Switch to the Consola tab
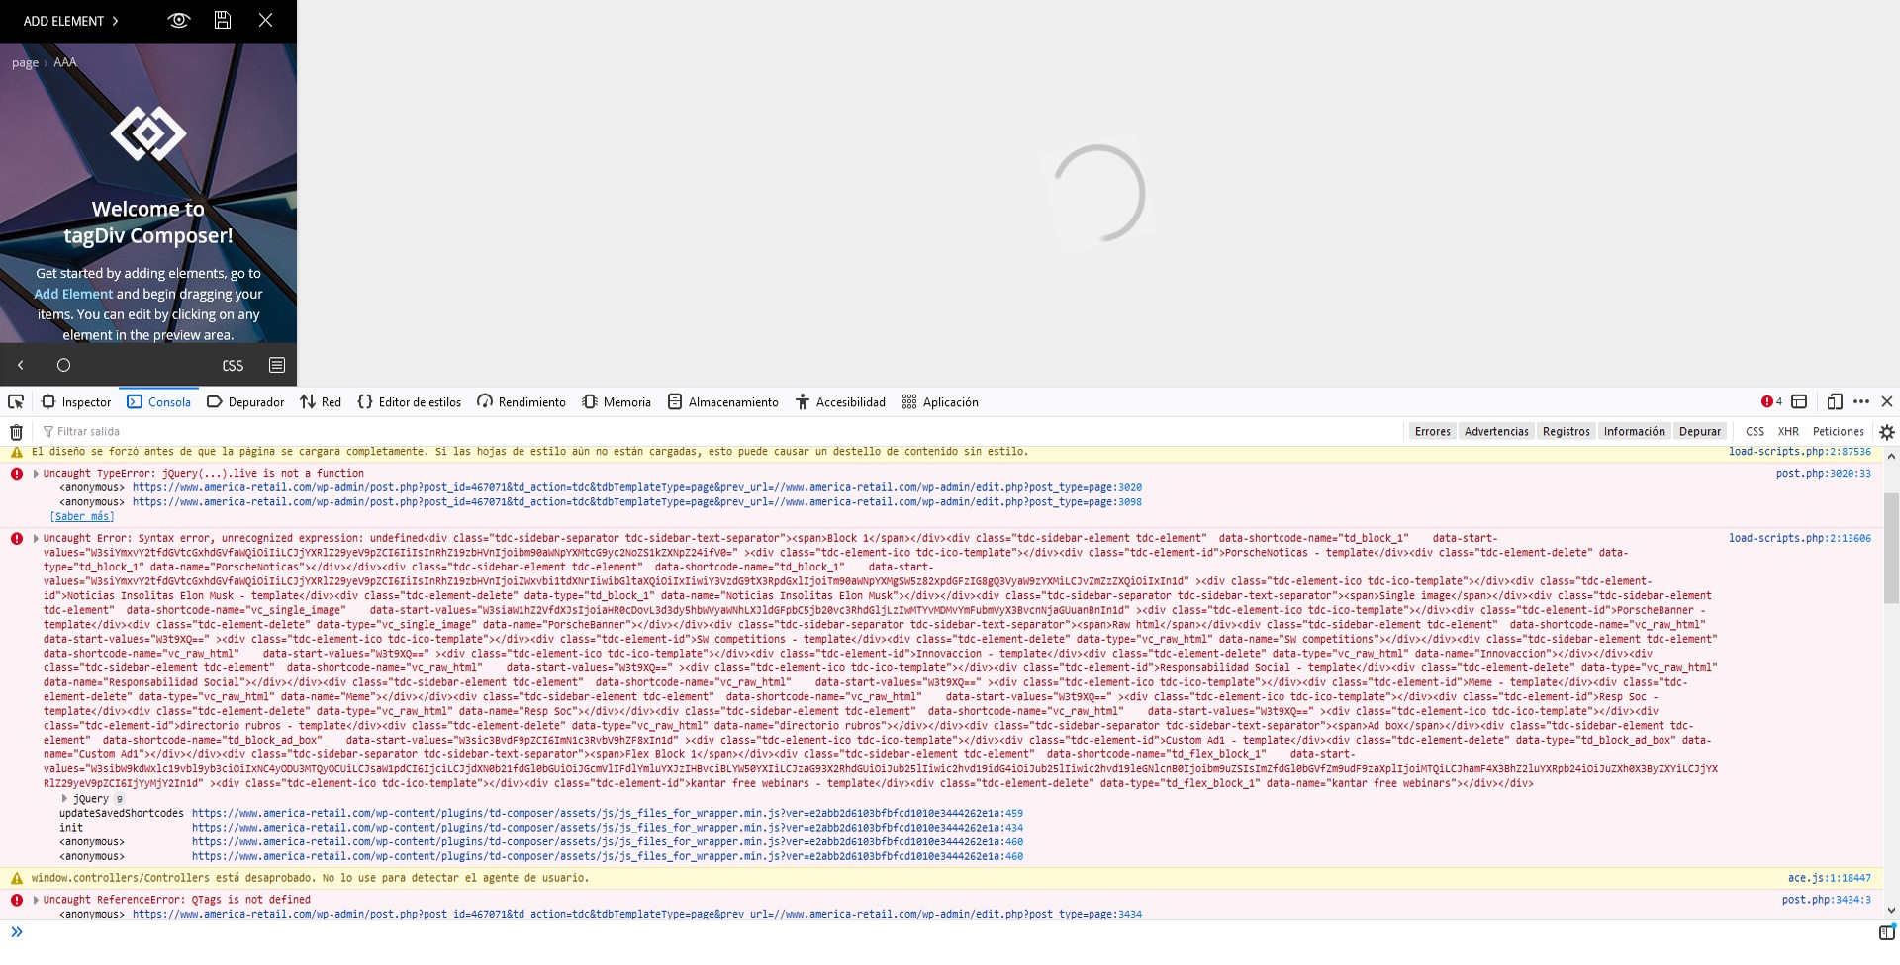This screenshot has height=965, width=1900. pos(158,402)
